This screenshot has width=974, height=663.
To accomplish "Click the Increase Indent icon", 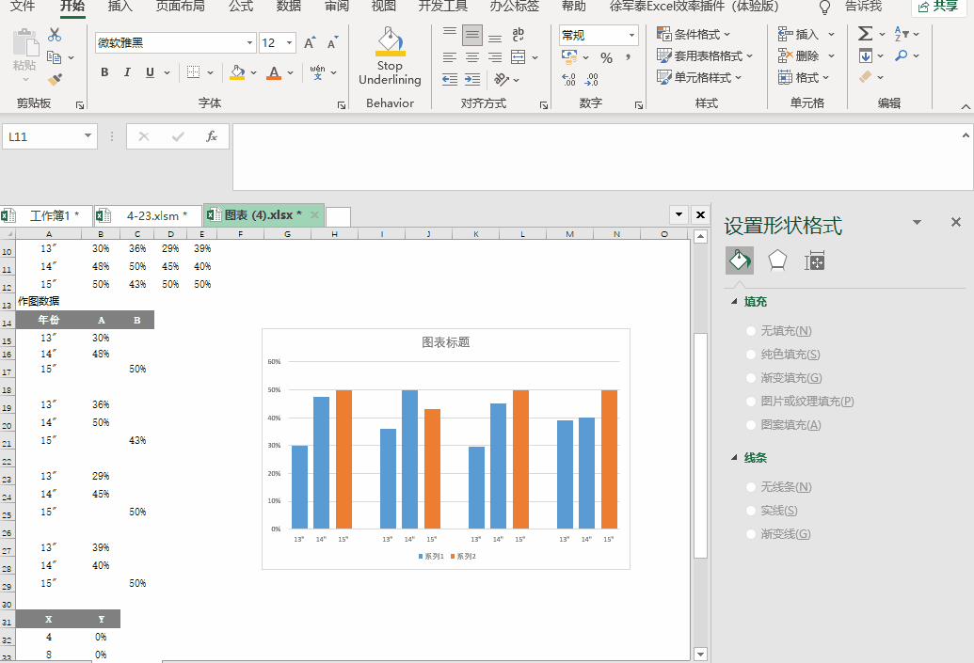I will click(472, 79).
